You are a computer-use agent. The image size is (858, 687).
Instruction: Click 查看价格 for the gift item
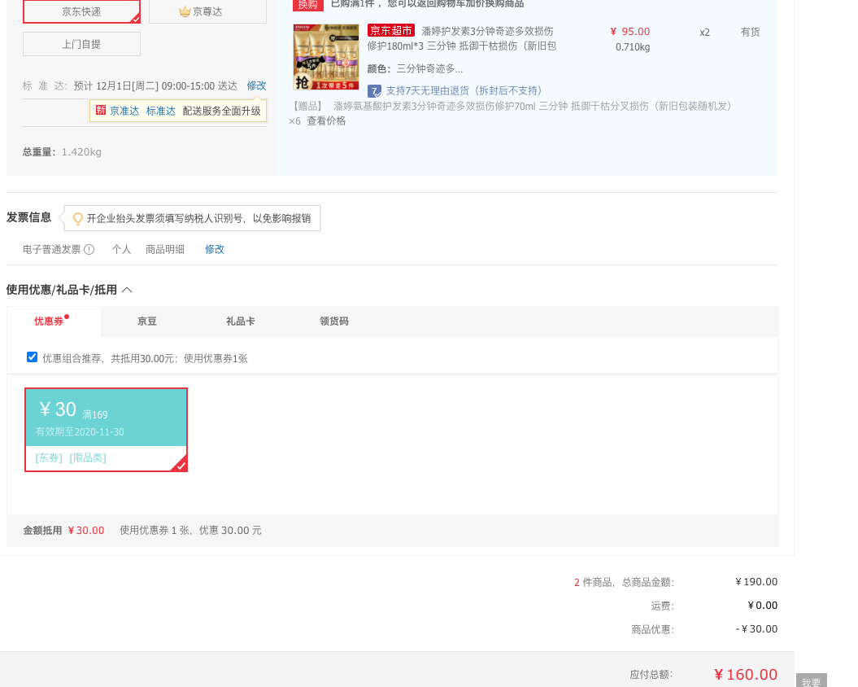point(326,120)
